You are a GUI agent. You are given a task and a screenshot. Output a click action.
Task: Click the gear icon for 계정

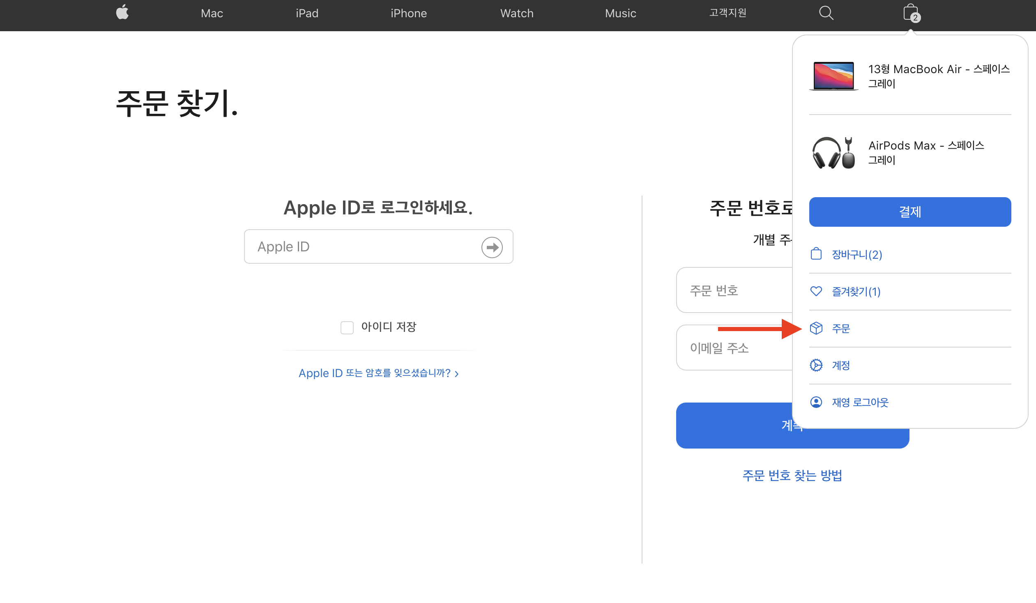tap(816, 366)
